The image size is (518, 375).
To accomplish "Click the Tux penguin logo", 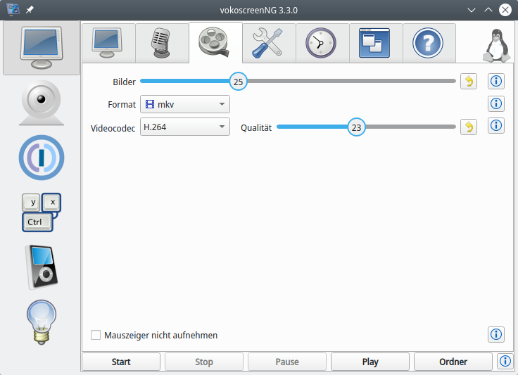I will click(x=497, y=46).
